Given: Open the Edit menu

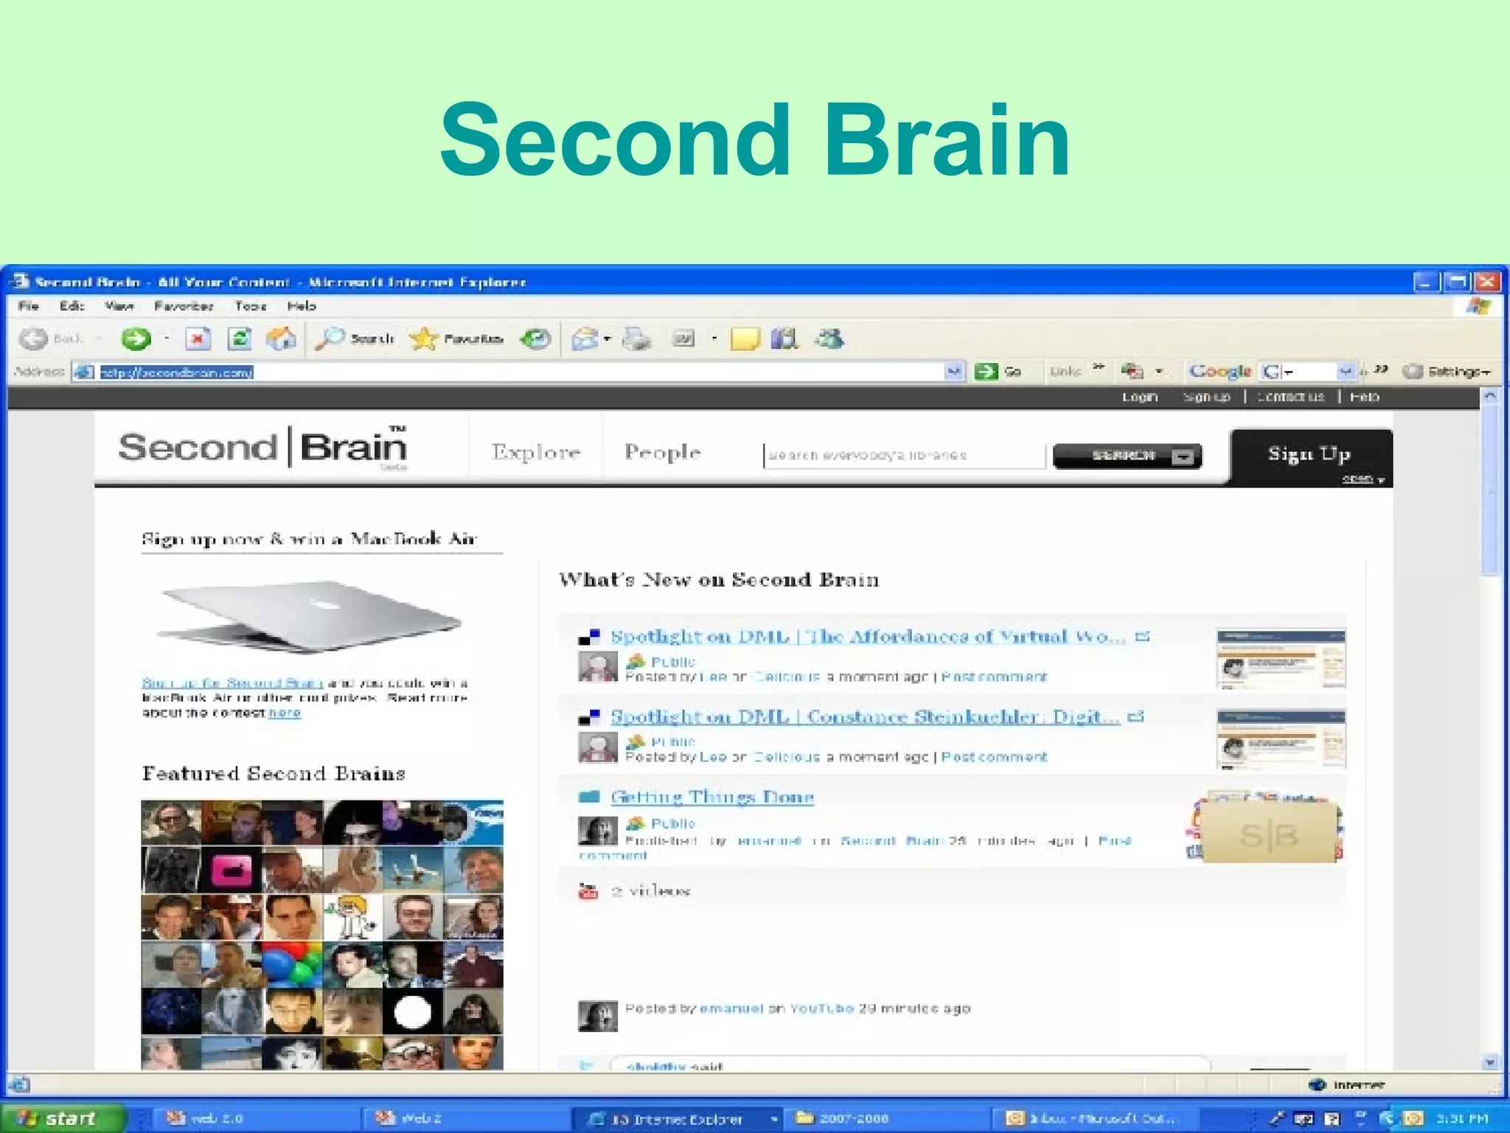Looking at the screenshot, I should [72, 305].
